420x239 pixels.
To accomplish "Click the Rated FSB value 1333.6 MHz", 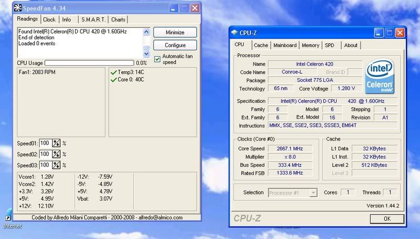I will (290, 173).
